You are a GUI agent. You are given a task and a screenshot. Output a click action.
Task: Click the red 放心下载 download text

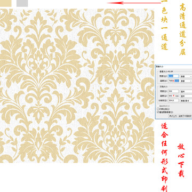coord(181,160)
